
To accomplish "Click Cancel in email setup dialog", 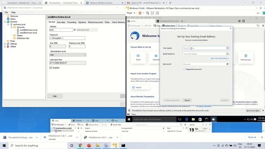I will pos(187,100).
